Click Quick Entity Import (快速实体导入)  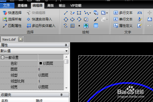coord(39,19)
